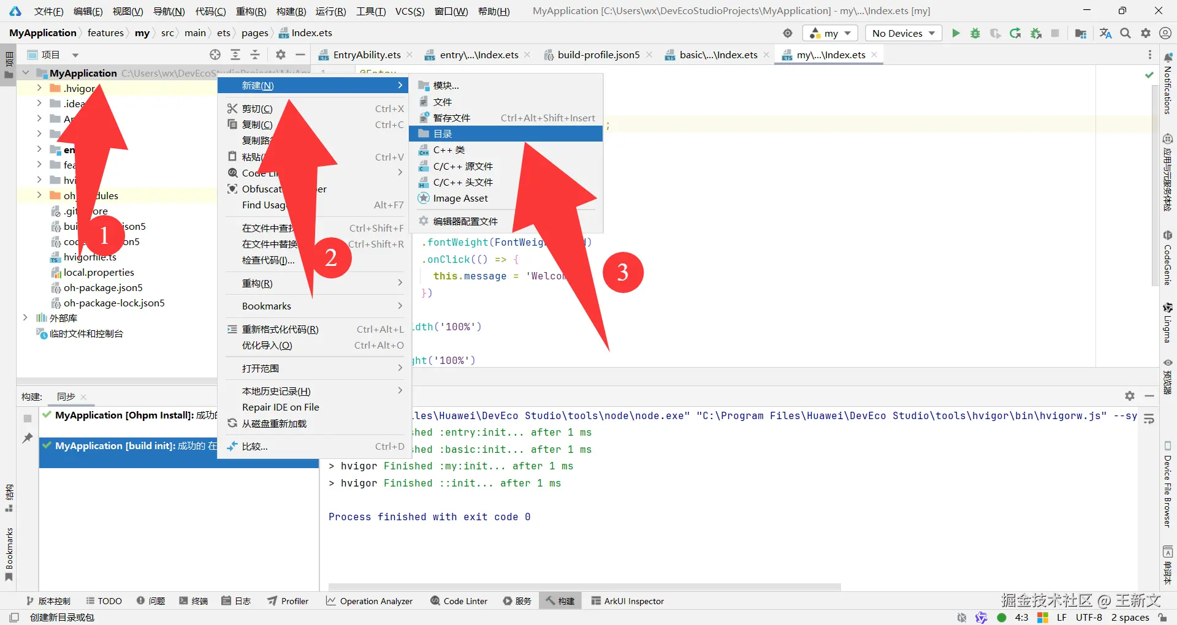Click Image Asset menu entry

tap(506, 198)
